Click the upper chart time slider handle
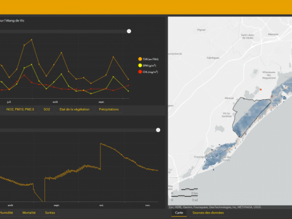Screen dimensions: 292x219 [129, 31]
